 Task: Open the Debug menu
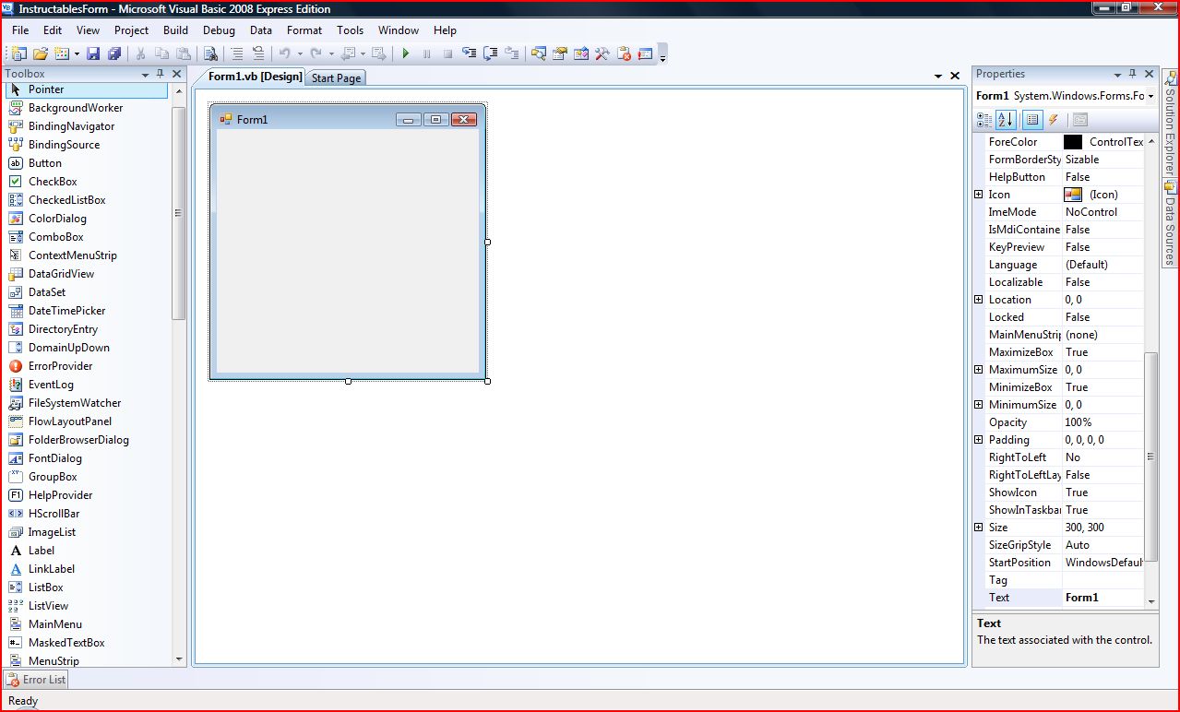(219, 30)
